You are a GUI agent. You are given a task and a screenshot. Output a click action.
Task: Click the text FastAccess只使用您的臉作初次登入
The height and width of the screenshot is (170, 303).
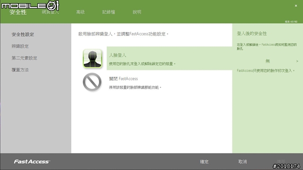coord(266,71)
